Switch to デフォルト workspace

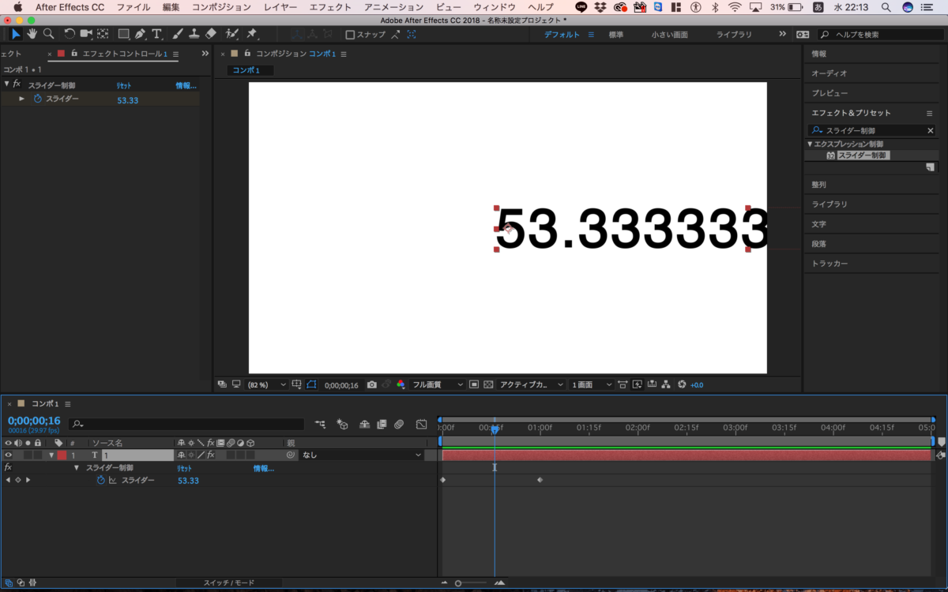tap(562, 35)
